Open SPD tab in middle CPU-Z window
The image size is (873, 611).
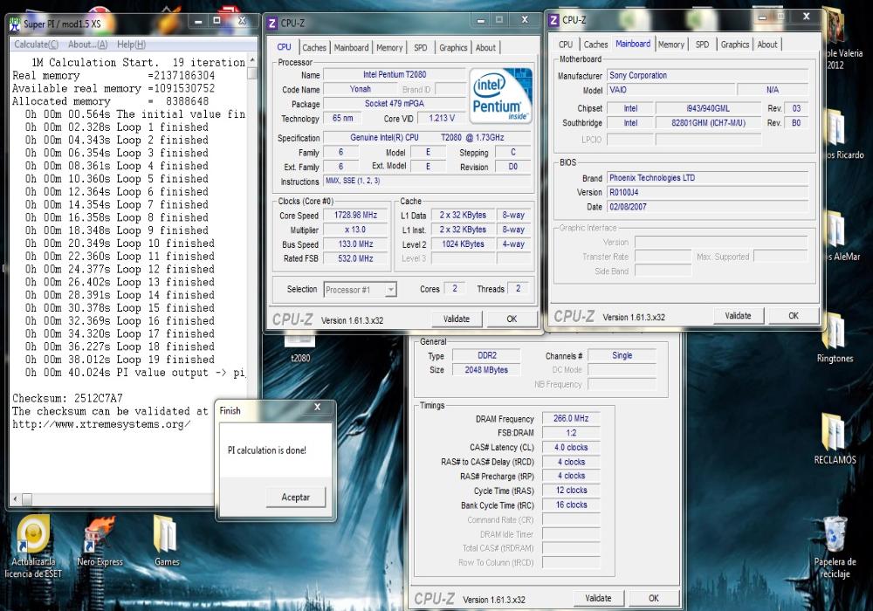[421, 48]
